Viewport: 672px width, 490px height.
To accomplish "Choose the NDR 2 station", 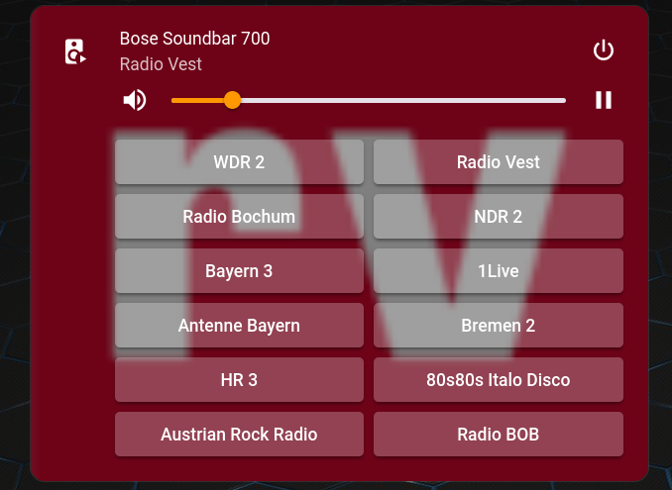I will (499, 216).
